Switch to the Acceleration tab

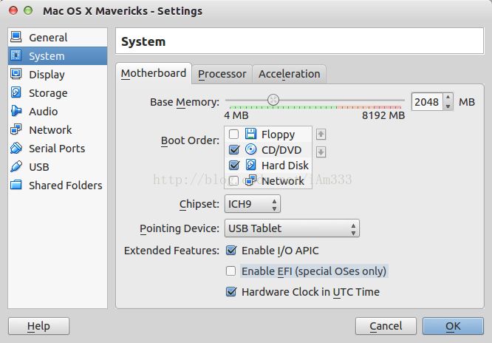(x=290, y=74)
